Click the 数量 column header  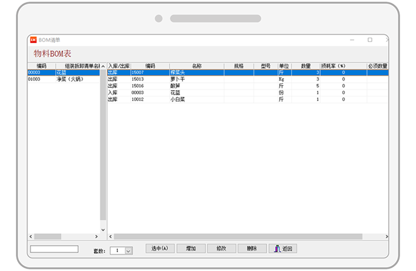click(x=305, y=66)
